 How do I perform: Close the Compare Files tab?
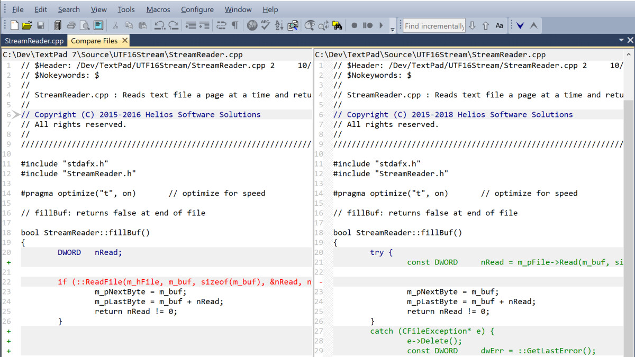(124, 40)
